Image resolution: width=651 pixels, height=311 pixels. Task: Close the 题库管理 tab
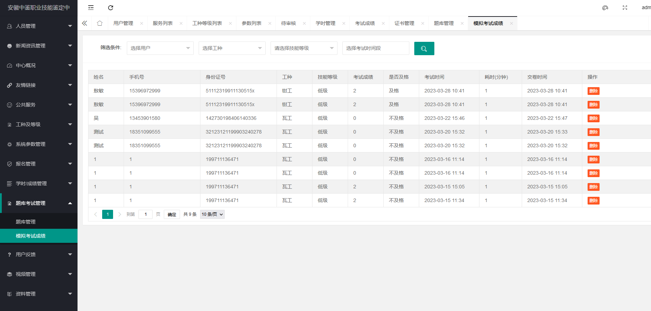pos(462,24)
